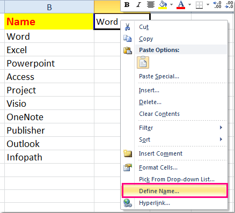Click the Decrease Decimal icon
The height and width of the screenshot is (213, 235).
tap(230, 5)
